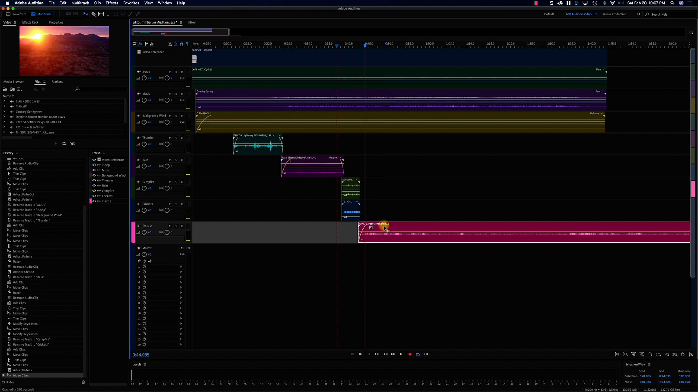Click trash icon to clear History
The height and width of the screenshot is (392, 698).
click(83, 382)
